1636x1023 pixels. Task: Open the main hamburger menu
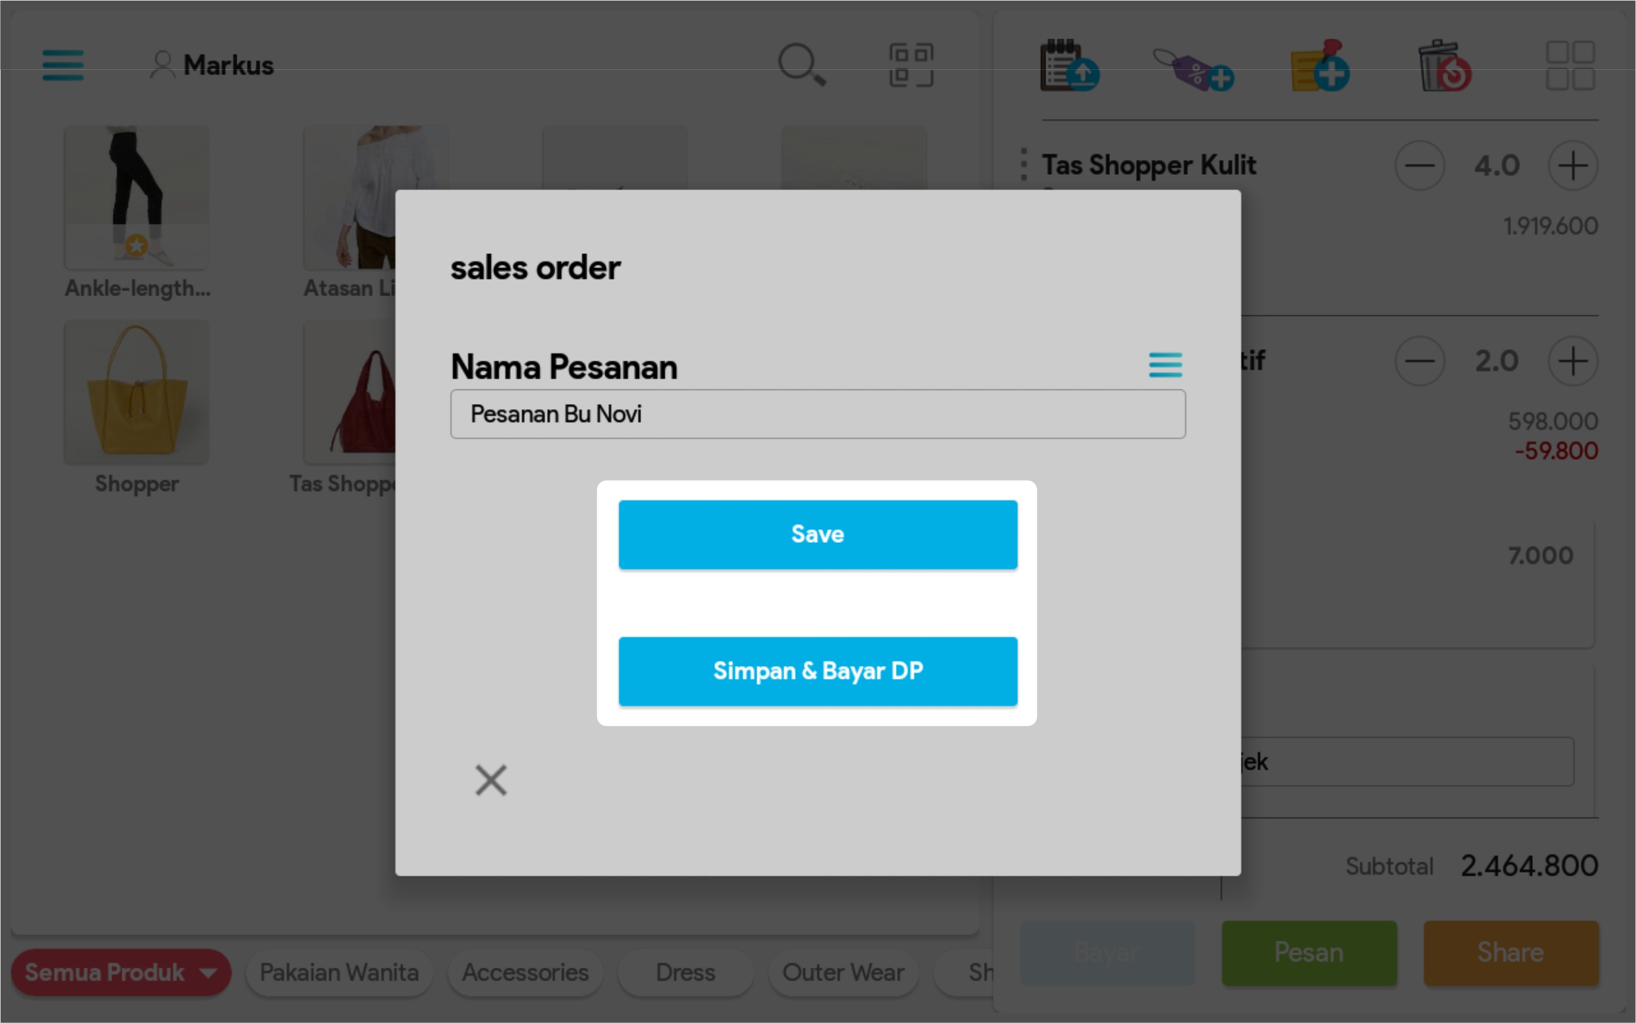click(63, 65)
